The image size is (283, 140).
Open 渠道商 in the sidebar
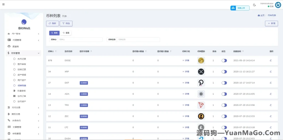pyautogui.click(x=24, y=47)
